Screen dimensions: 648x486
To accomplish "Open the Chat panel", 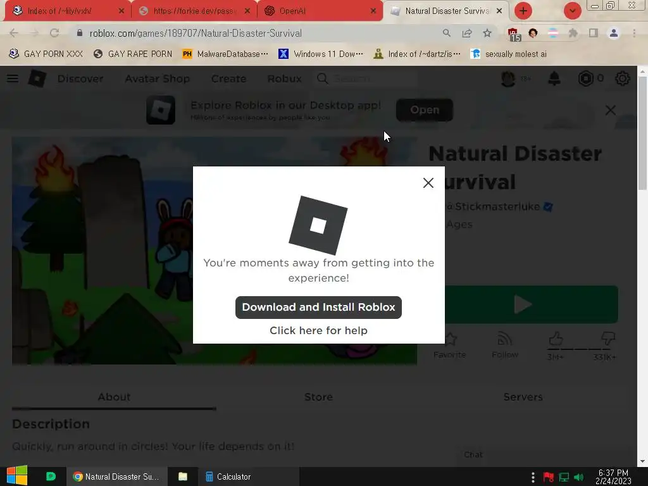I will click(x=473, y=454).
